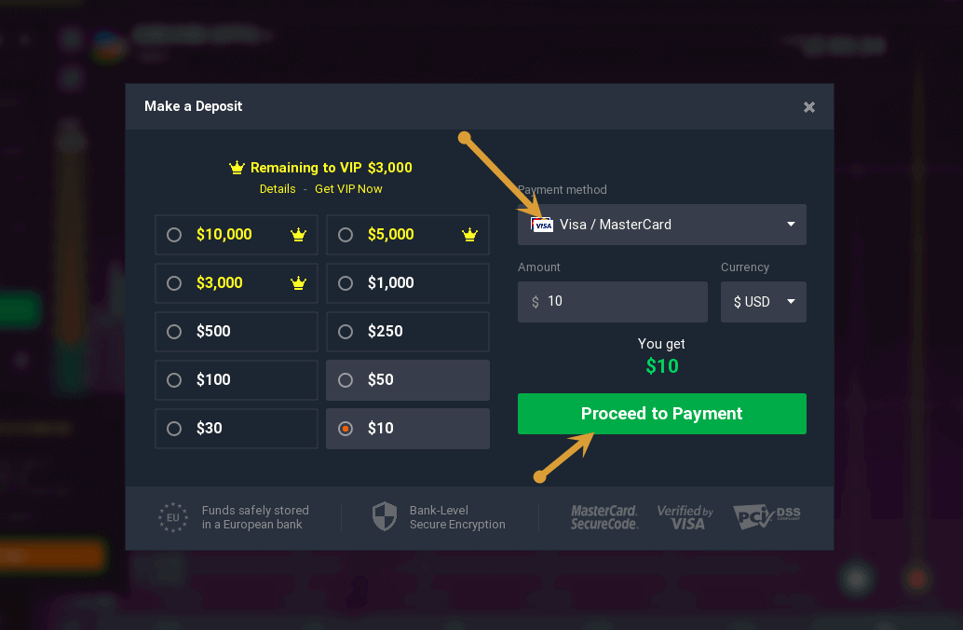Select the $1,000 deposit amount
Screen dimensions: 963x630
[408, 282]
